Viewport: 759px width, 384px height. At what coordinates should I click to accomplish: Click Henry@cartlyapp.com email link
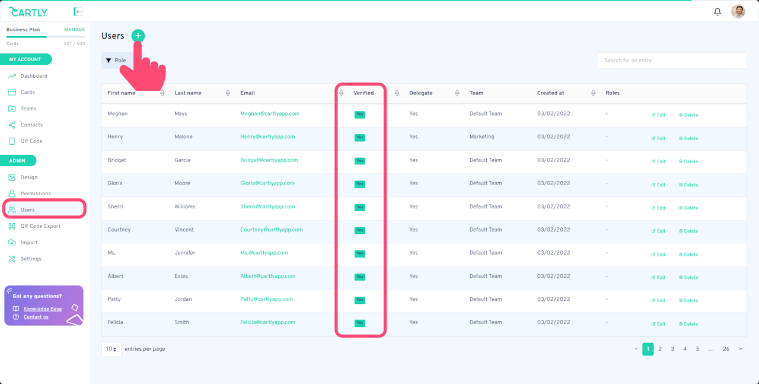click(x=267, y=137)
